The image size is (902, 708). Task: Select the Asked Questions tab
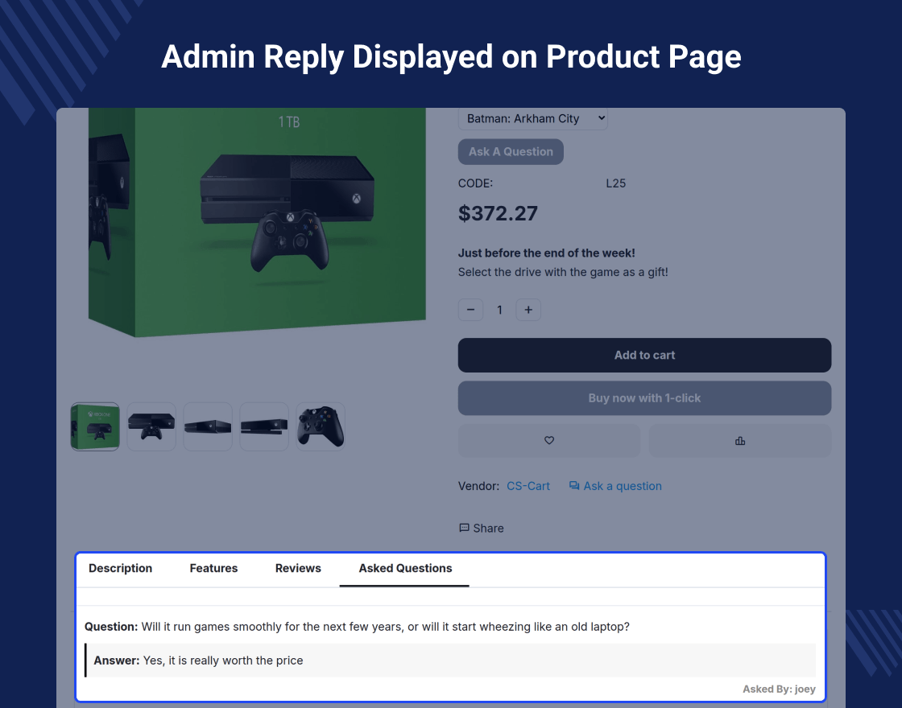pos(405,568)
